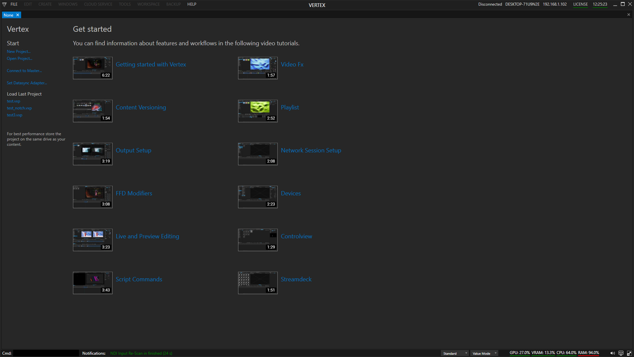Click the RAM 94.0% usage readout
Viewport: 634px width, 357px height.
(588, 353)
